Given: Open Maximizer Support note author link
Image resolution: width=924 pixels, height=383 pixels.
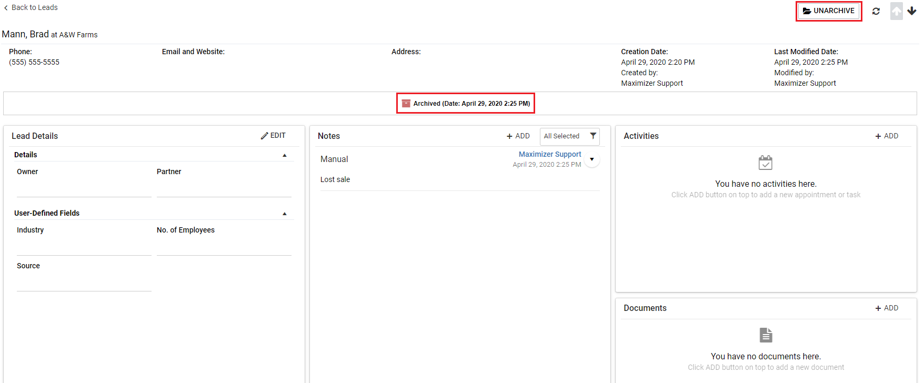Looking at the screenshot, I should click(550, 154).
